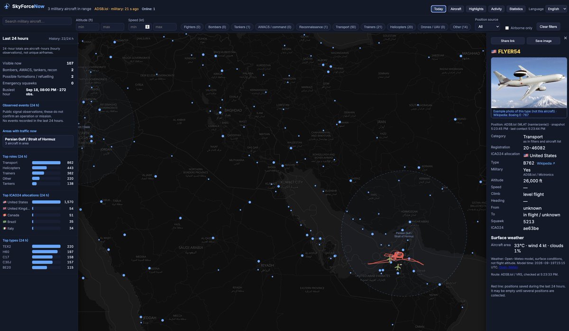569x331 pixels.
Task: Click the Trainers 362 row in Top roles
Action: tap(38, 173)
